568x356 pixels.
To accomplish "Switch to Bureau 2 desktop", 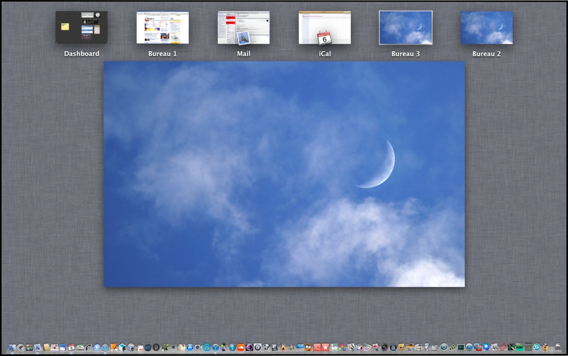I will point(487,28).
